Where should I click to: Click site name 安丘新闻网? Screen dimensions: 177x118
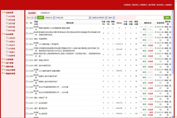pos(43,103)
